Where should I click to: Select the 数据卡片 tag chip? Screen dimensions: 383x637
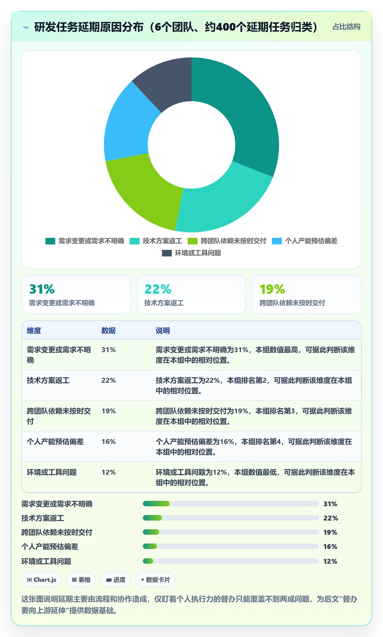pyautogui.click(x=155, y=579)
